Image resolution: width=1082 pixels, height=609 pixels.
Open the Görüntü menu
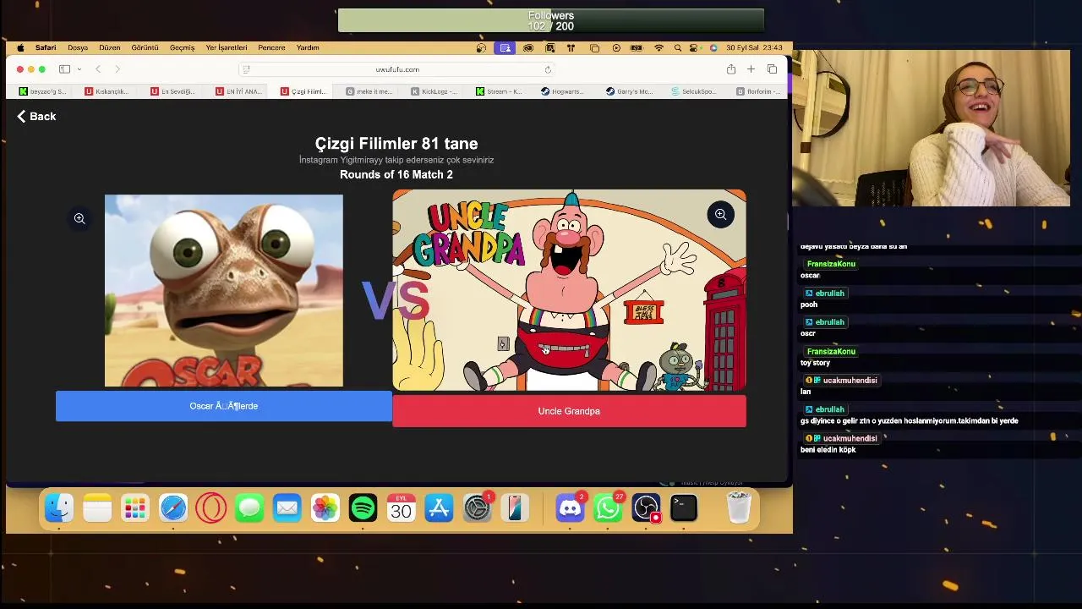pos(145,48)
